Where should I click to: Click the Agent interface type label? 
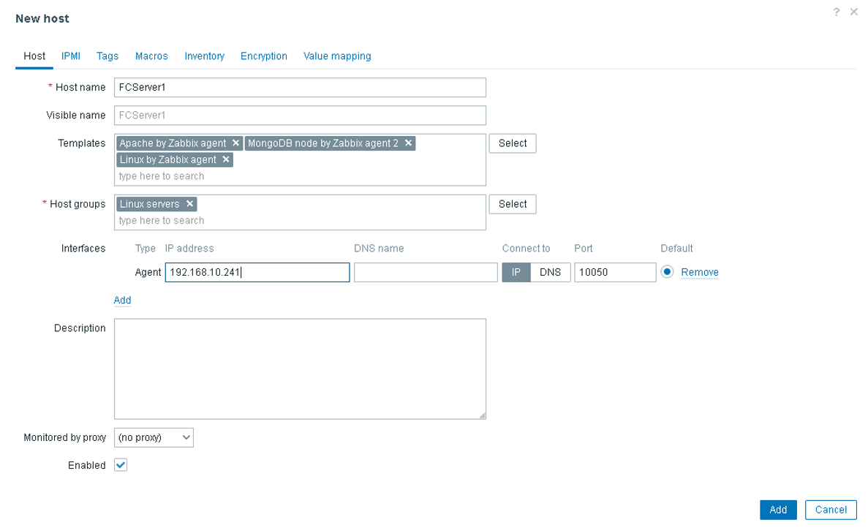[x=148, y=272]
